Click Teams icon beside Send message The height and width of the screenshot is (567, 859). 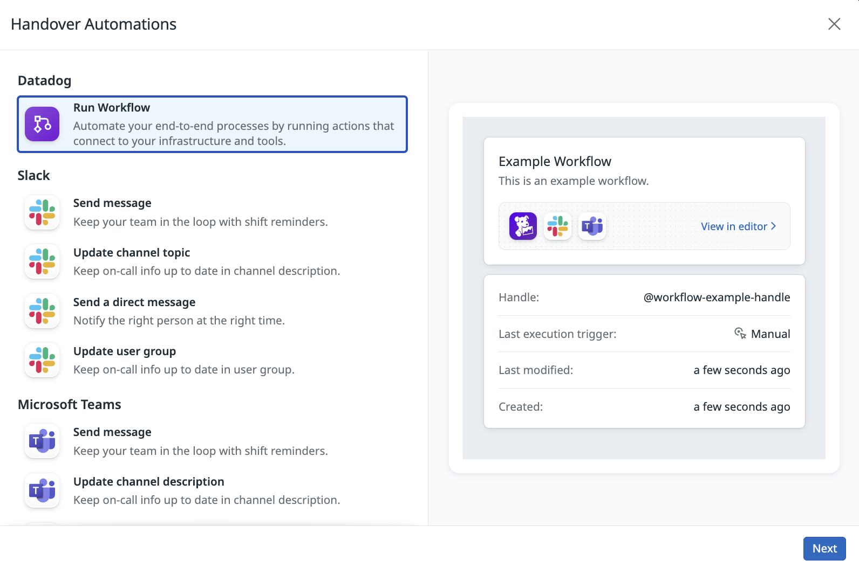(42, 441)
